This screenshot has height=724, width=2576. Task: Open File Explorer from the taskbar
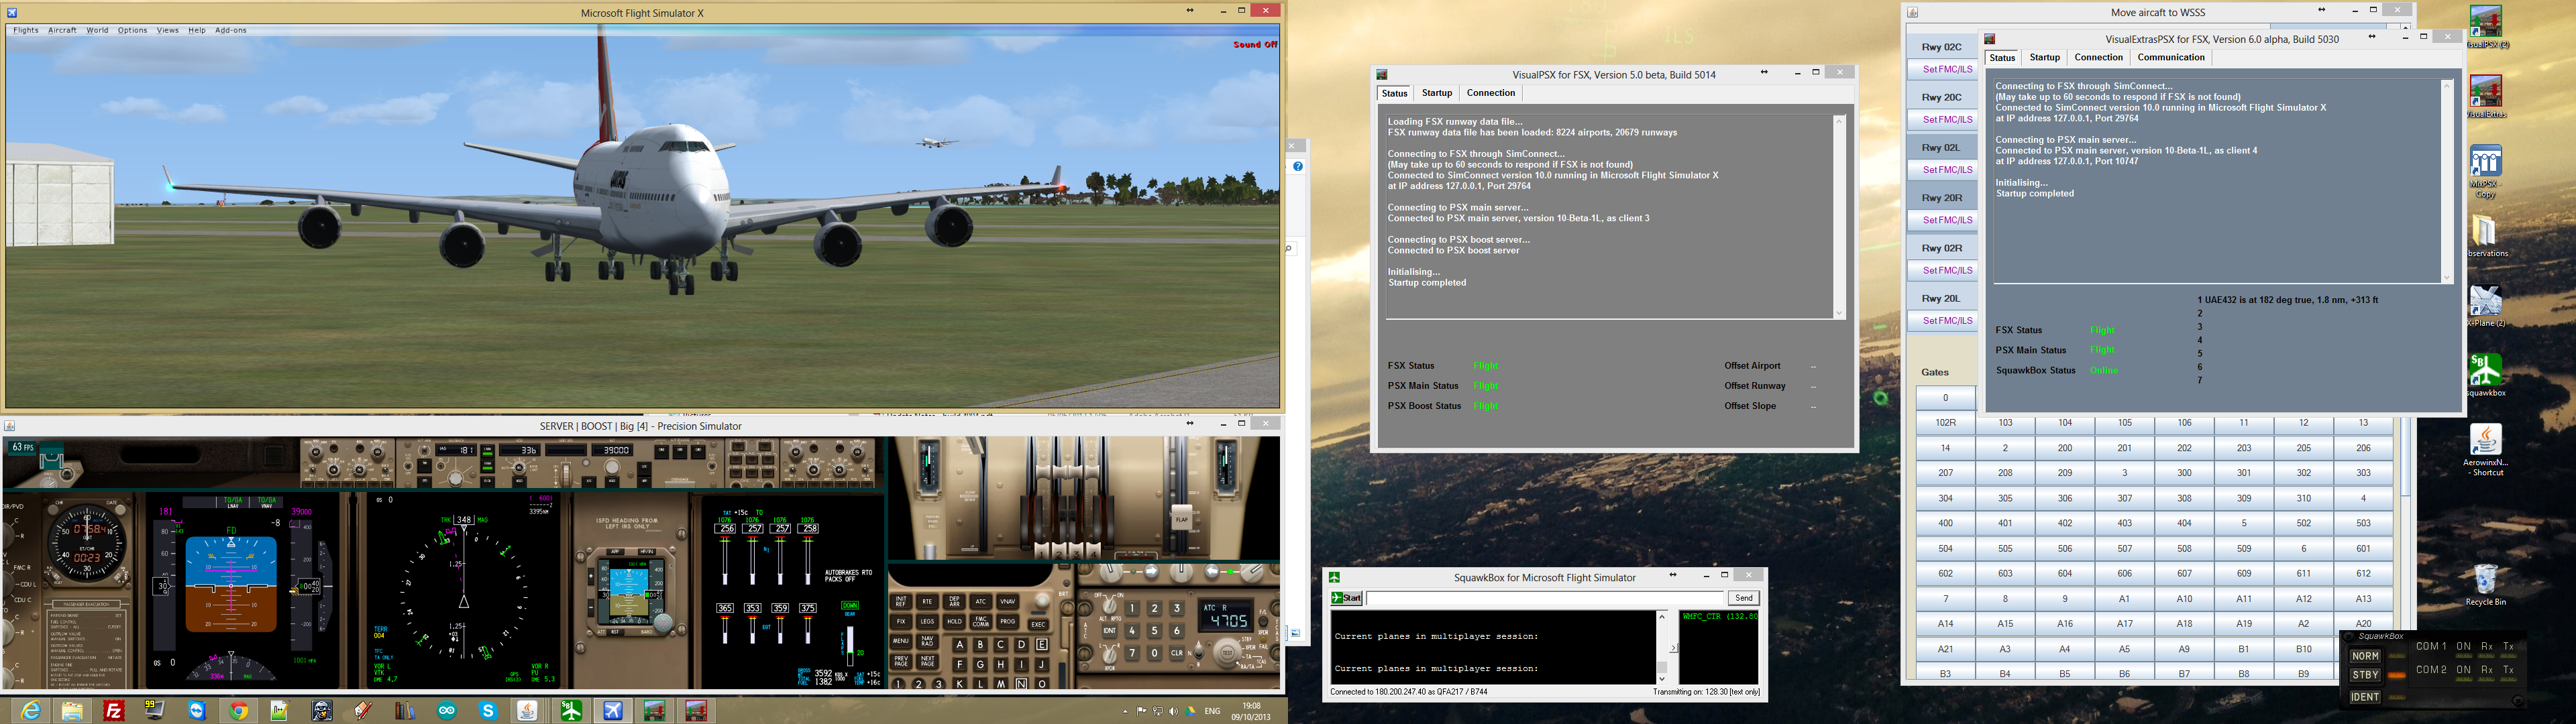(x=72, y=711)
